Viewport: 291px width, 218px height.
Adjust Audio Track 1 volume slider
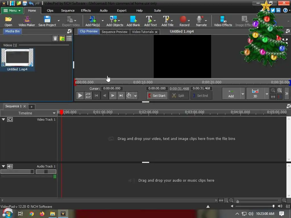click(x=17, y=172)
